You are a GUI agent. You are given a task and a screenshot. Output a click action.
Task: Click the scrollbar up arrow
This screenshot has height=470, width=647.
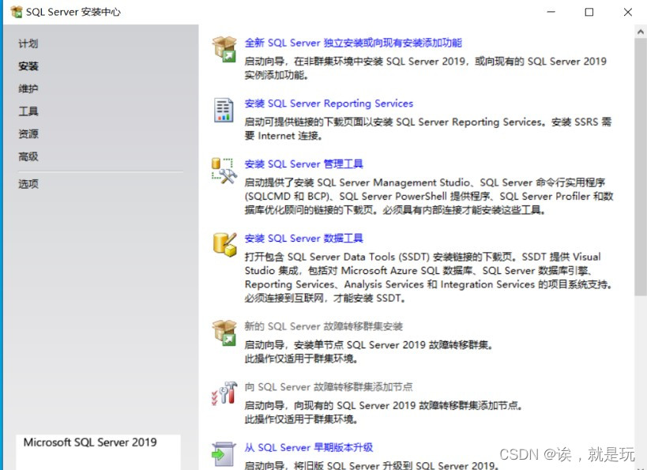tap(641, 32)
